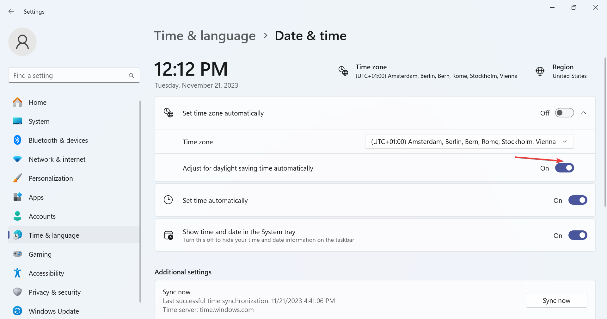
Task: Click the Personalization paintbrush icon
Action: [17, 178]
